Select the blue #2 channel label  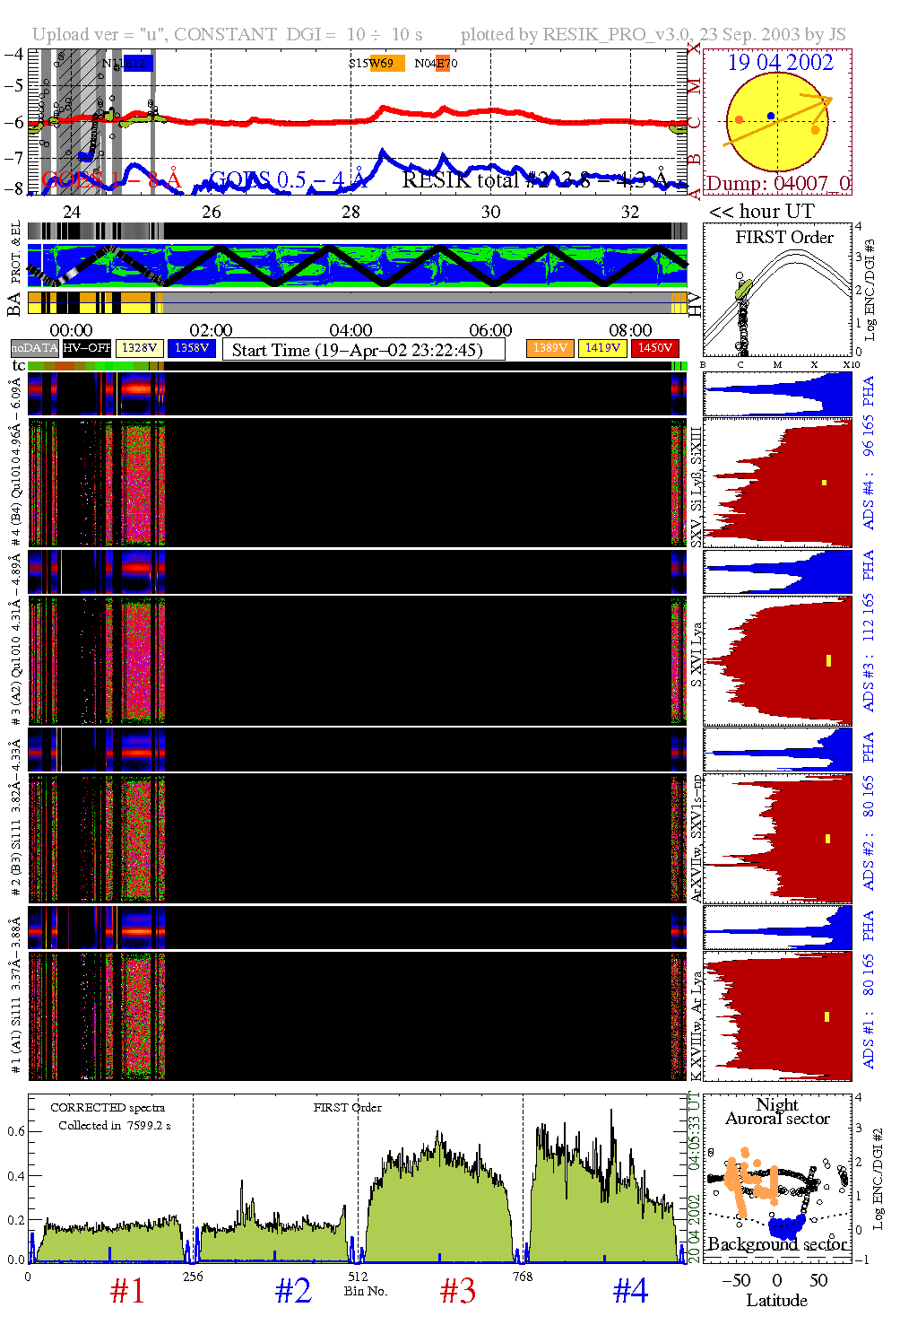292,1292
